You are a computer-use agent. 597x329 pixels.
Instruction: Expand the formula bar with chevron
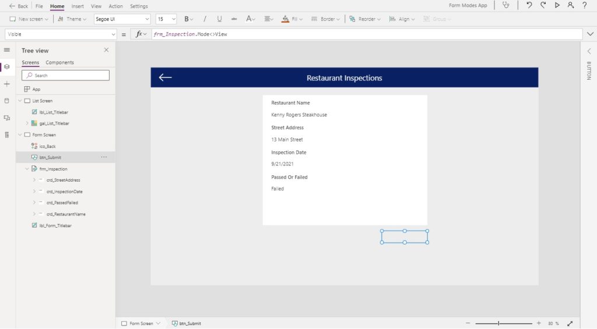(590, 34)
